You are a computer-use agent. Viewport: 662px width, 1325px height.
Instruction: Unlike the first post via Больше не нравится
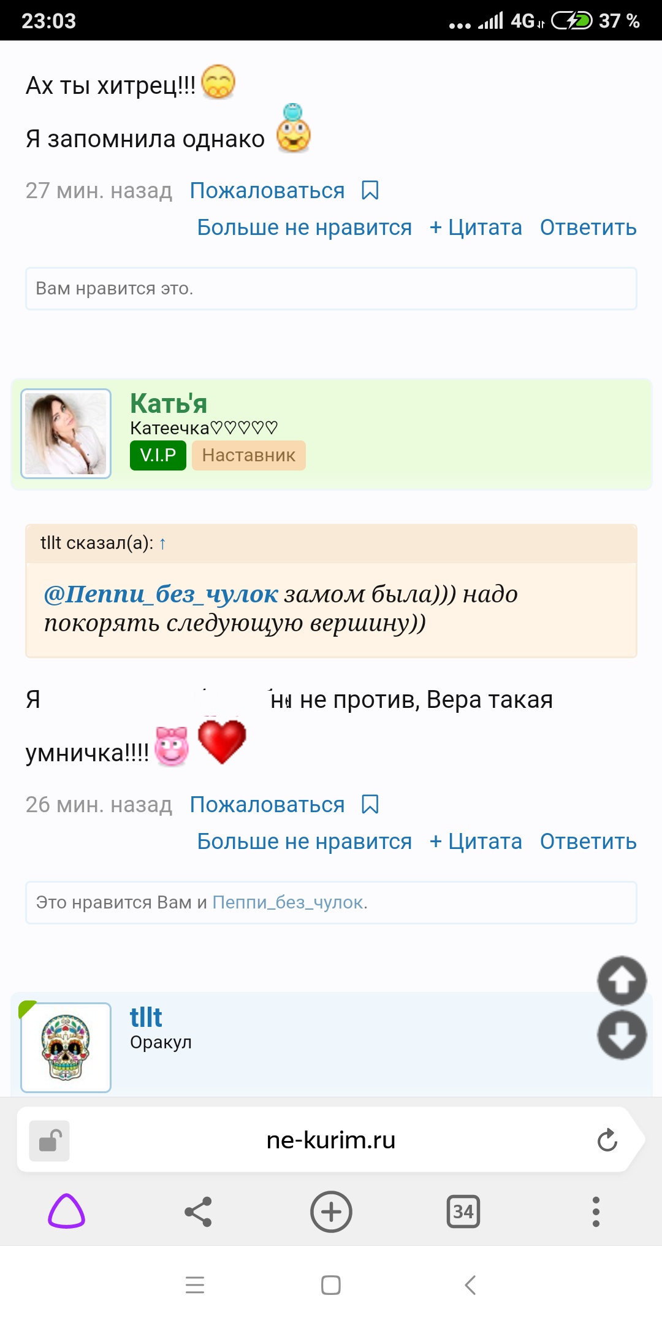click(304, 228)
